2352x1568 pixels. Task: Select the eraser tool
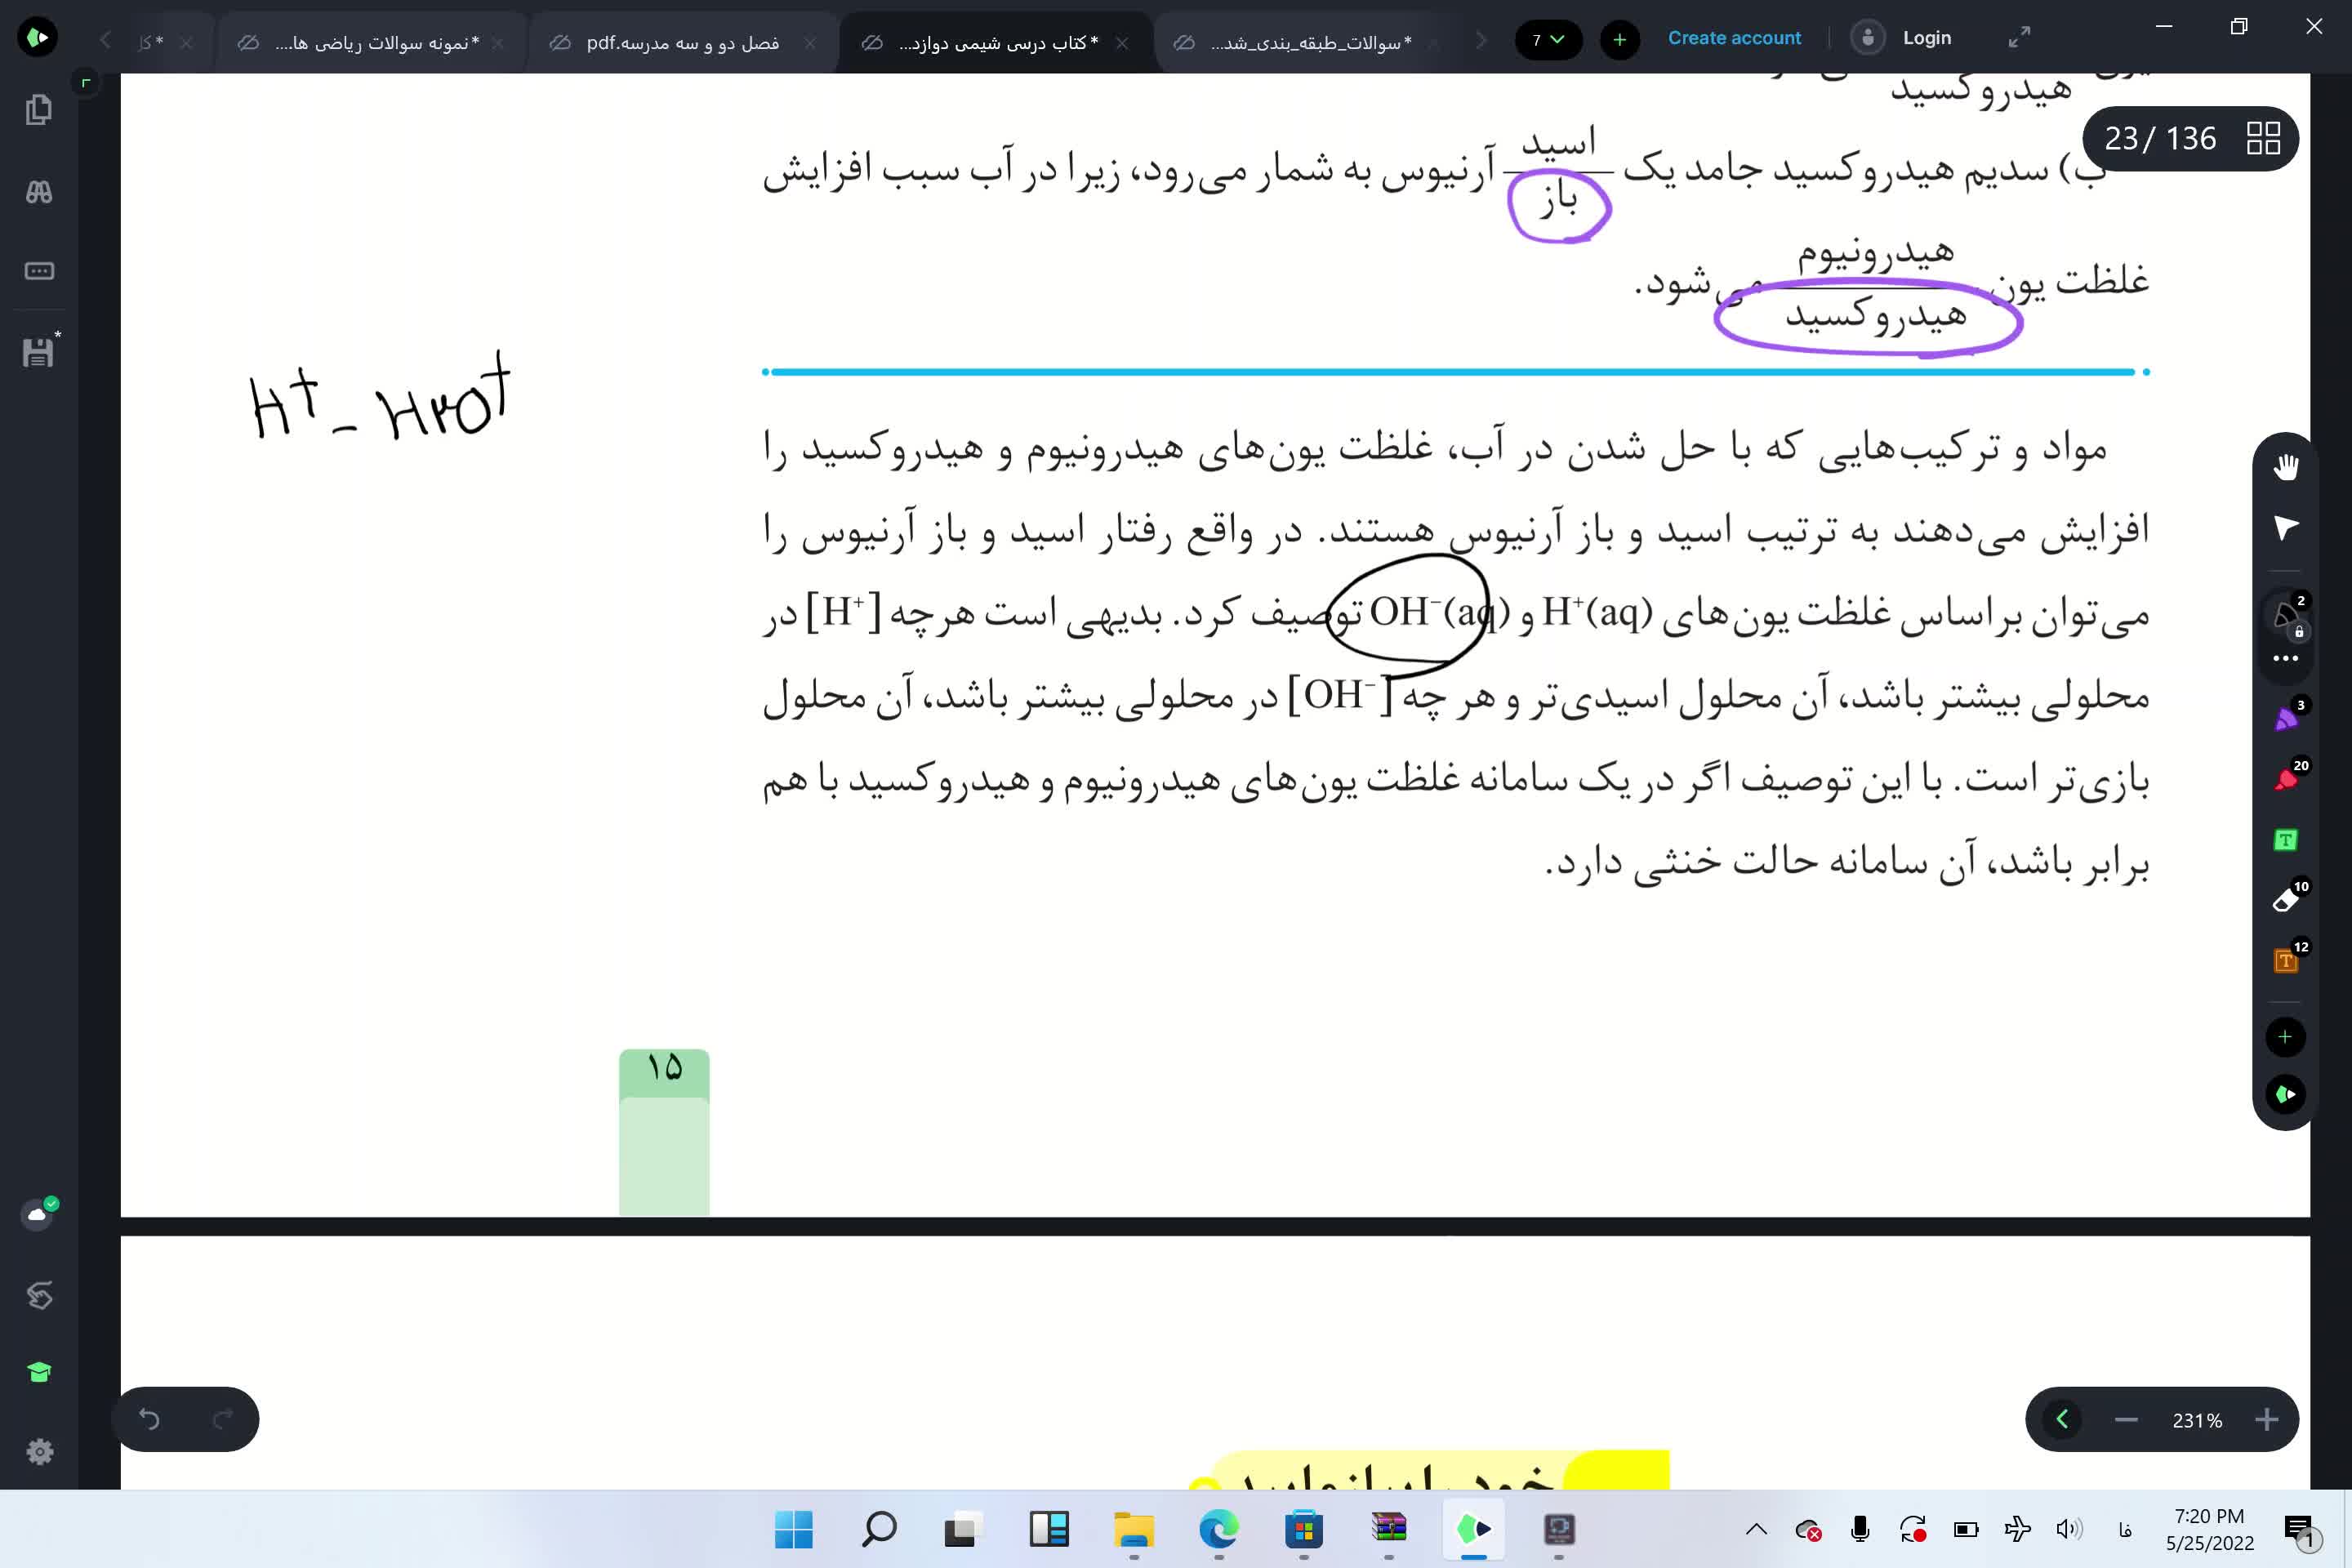[x=2285, y=900]
